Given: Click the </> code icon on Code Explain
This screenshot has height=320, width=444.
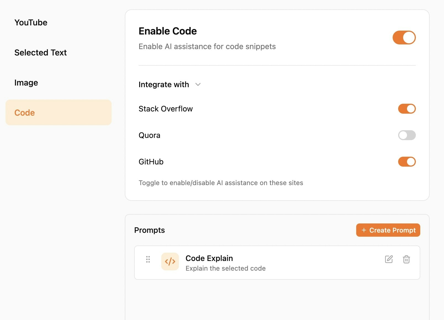Looking at the screenshot, I should (x=170, y=262).
